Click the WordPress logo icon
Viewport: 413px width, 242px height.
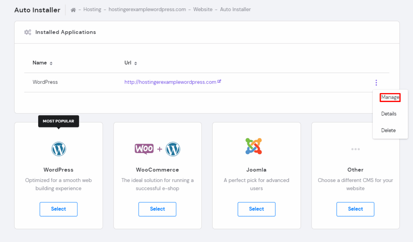point(59,149)
